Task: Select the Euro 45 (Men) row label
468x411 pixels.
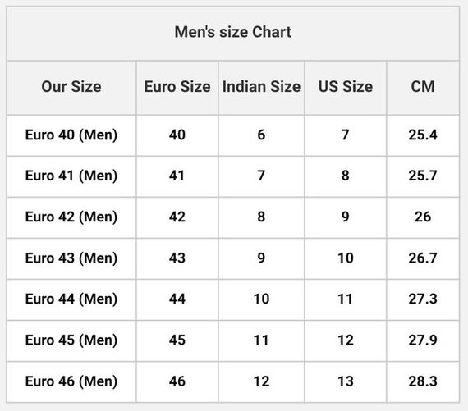Action: [x=71, y=340]
